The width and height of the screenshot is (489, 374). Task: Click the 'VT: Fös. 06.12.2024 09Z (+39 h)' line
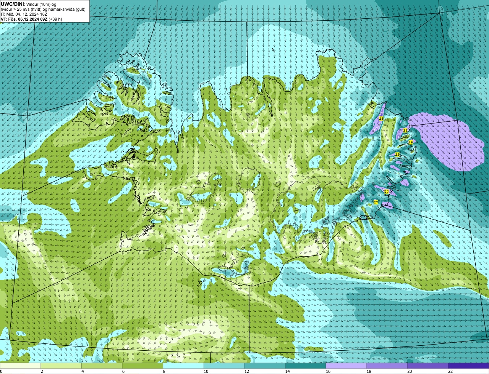(31, 19)
